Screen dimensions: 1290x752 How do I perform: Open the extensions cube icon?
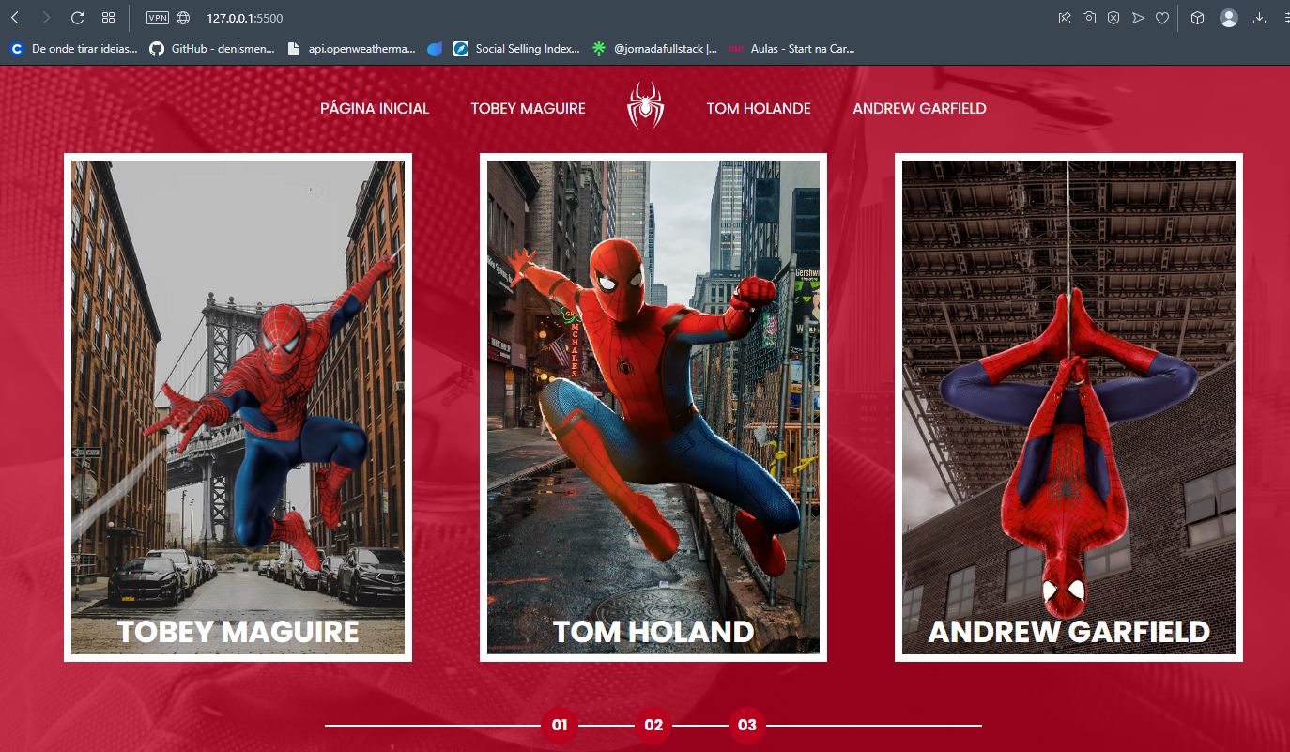coord(1197,18)
